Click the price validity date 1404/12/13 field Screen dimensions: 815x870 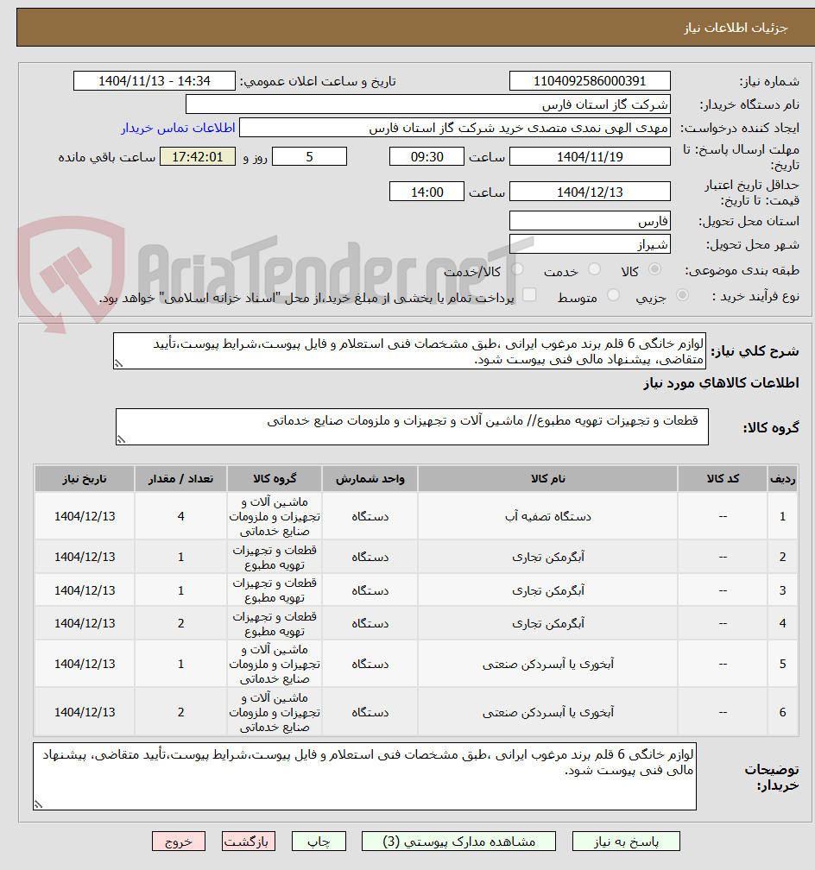[x=590, y=192]
